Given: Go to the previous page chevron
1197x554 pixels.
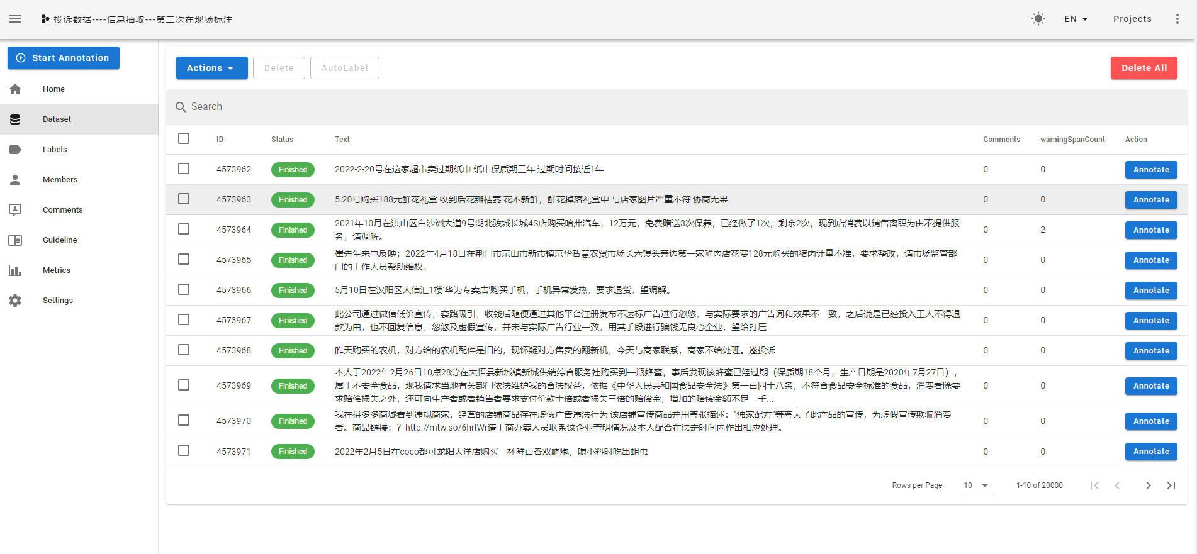Looking at the screenshot, I should click(1117, 485).
